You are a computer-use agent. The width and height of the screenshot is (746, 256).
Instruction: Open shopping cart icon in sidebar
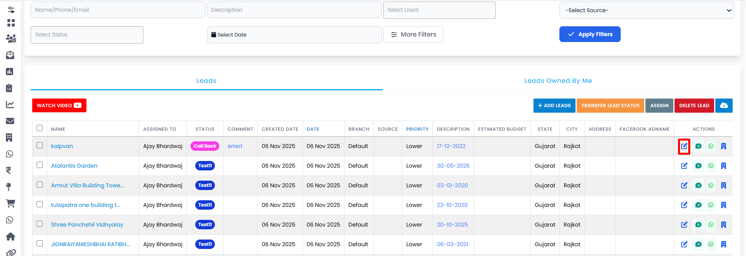(10, 203)
